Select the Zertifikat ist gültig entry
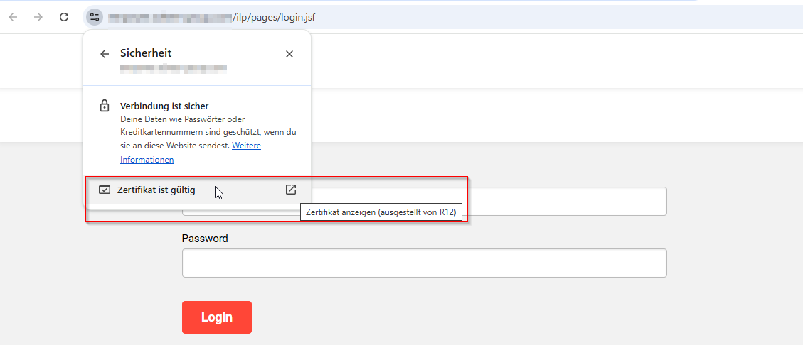Screen dimensions: 803x345 pos(156,190)
